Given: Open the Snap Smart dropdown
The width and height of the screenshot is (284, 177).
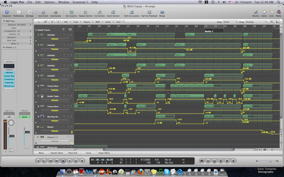Looking at the screenshot, I should [x=230, y=22].
